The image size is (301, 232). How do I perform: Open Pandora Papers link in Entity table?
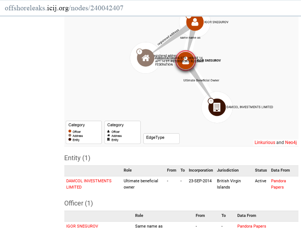click(278, 184)
